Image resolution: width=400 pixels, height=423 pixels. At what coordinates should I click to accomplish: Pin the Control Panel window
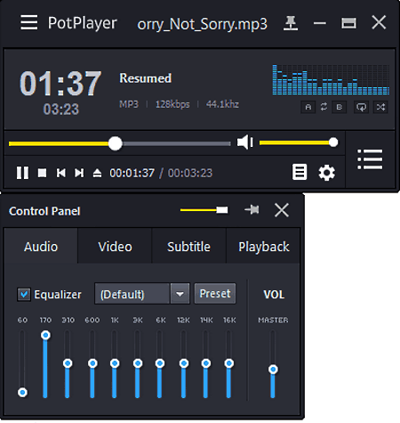[252, 210]
